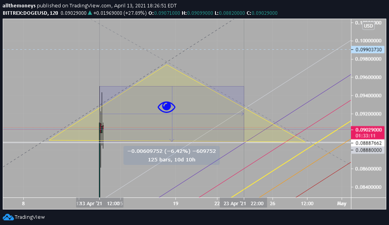Click the 0.08600000 price axis value
This screenshot has height=225, width=389.
click(x=368, y=169)
